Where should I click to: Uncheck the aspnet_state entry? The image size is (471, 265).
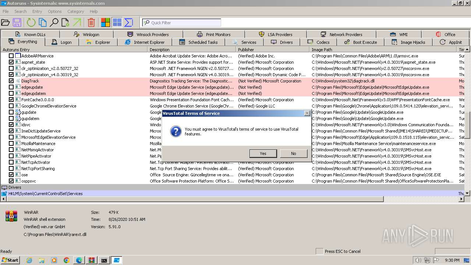point(11,62)
